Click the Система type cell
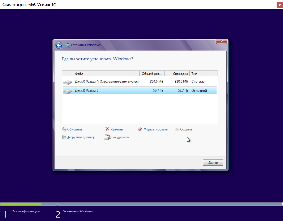This screenshot has height=221, width=283. click(198, 82)
